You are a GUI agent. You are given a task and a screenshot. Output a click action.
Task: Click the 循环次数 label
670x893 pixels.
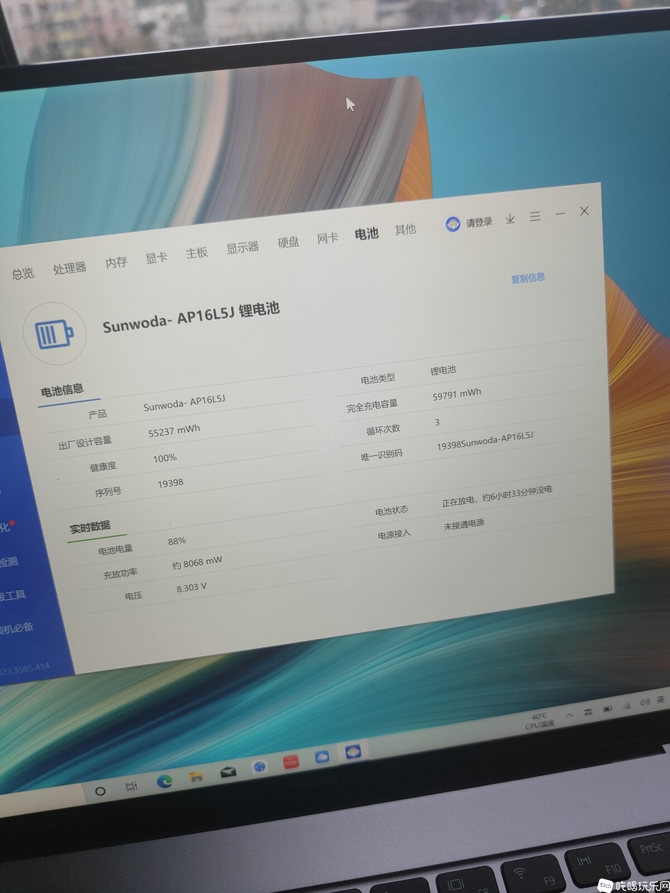tap(383, 430)
